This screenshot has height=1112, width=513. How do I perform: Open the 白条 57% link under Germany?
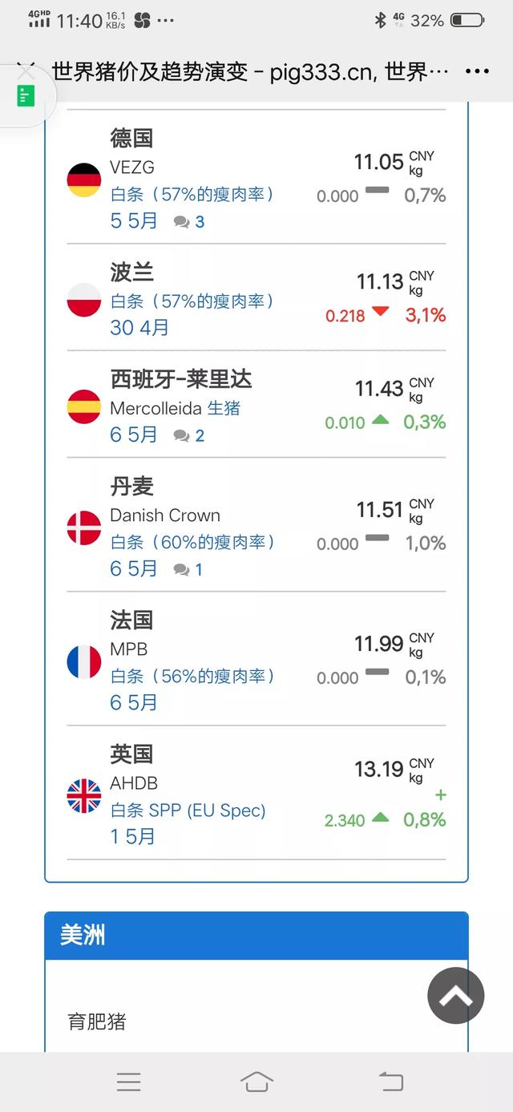point(192,194)
